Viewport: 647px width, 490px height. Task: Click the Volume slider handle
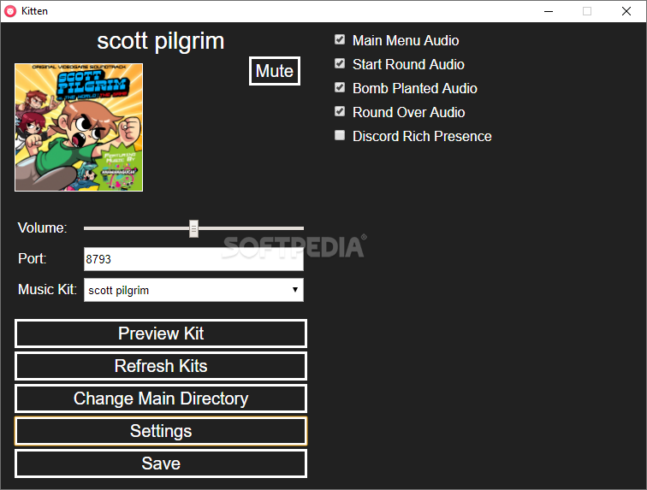[193, 228]
